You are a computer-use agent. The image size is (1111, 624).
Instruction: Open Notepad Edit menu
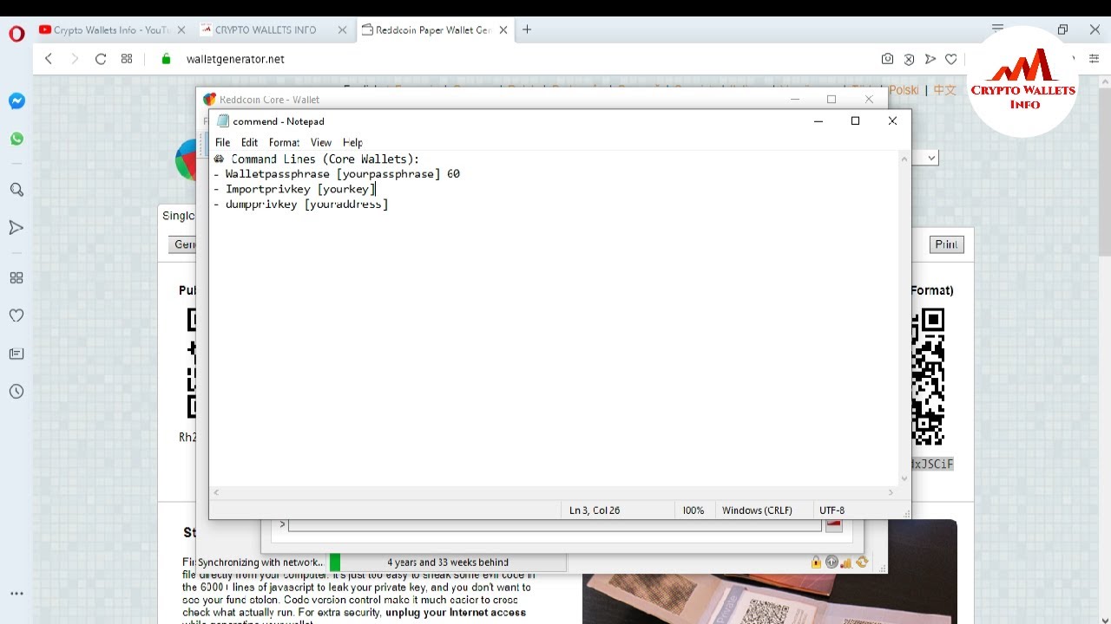point(249,142)
